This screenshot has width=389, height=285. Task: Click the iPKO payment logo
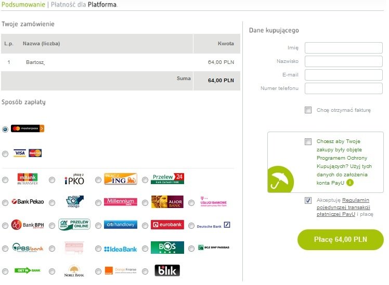[x=74, y=179]
